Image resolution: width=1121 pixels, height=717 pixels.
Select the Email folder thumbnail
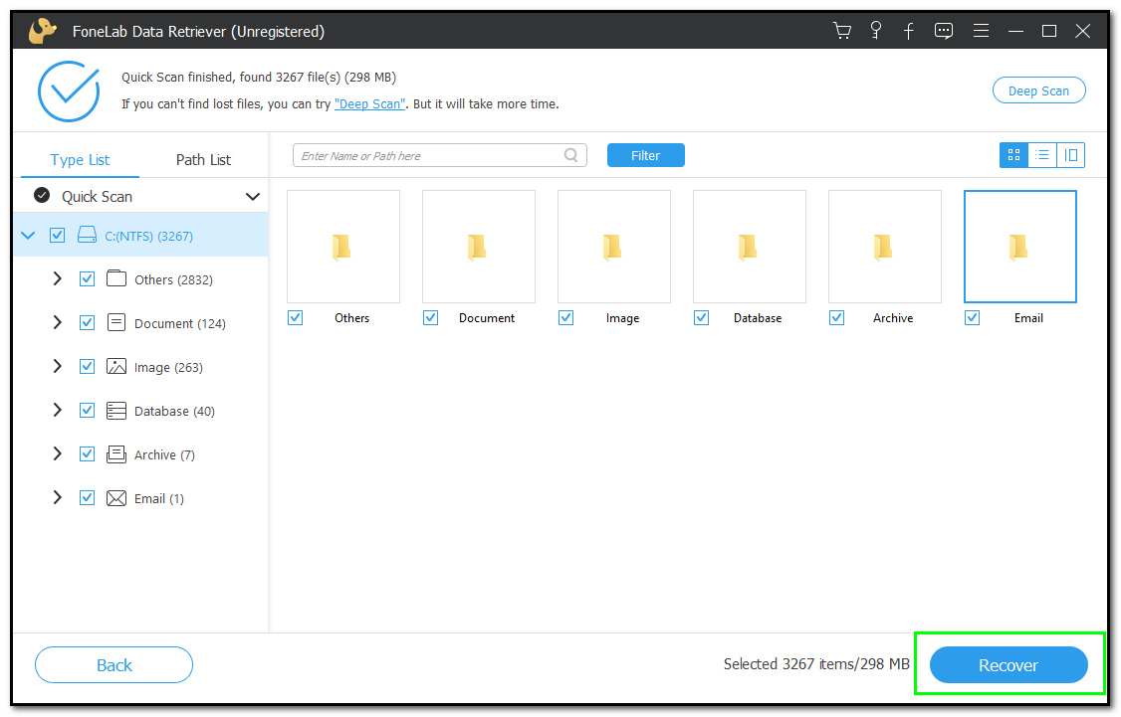(x=1020, y=247)
